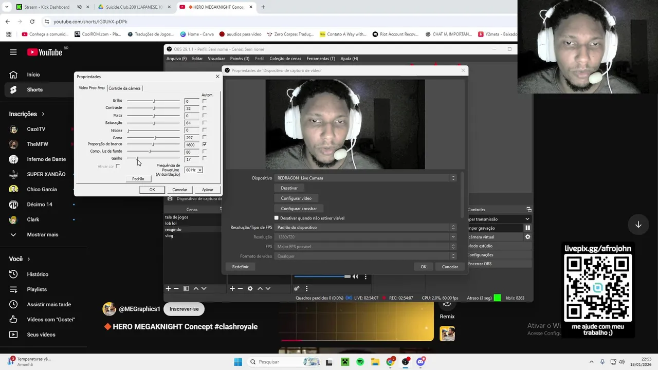This screenshot has height=370, width=658.
Task: Open virtual camera settings gear
Action: [527, 237]
